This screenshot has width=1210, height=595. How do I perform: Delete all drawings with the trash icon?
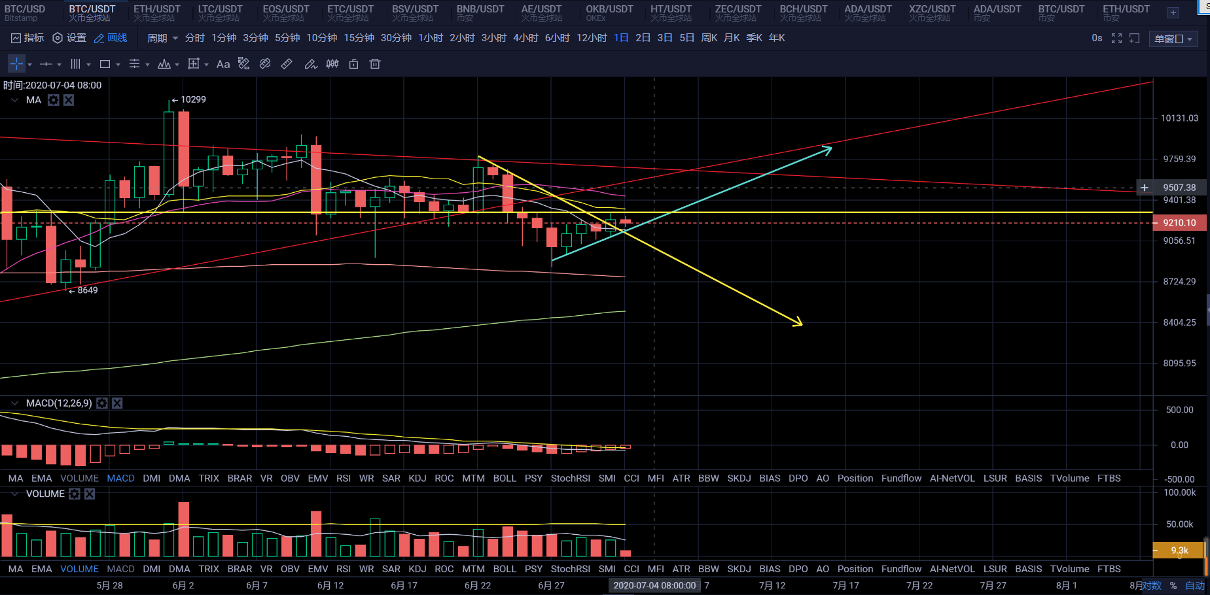[375, 63]
